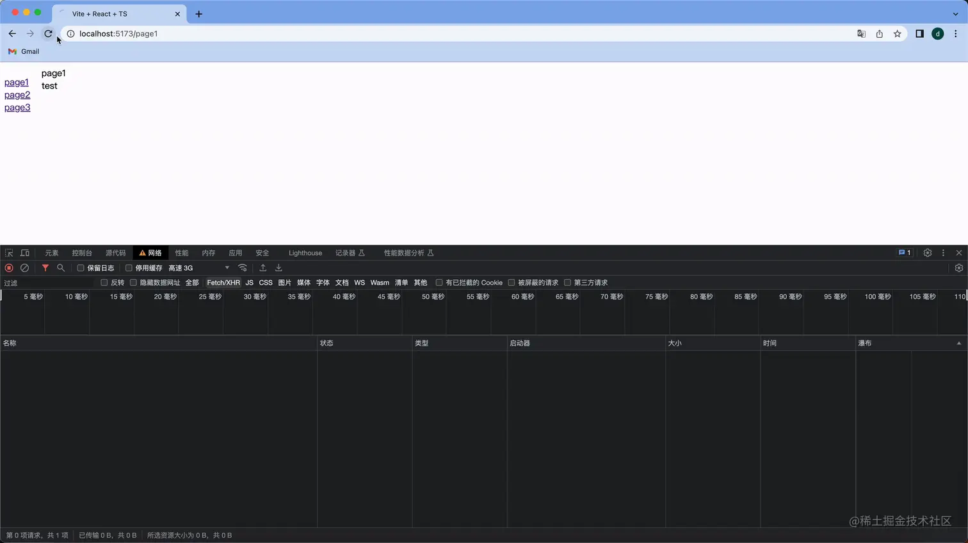Viewport: 968px width, 543px height.
Task: Open the Chrome three-dot menu
Action: (x=956, y=34)
